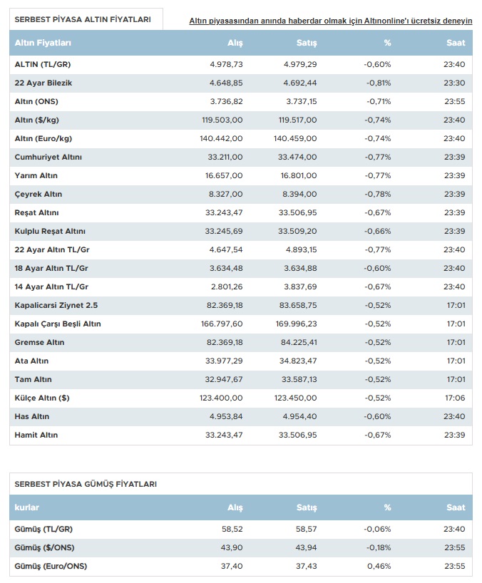Select the Cumhuriyet Altını row
Viewport: 482px width, 583px height.
pos(241,157)
